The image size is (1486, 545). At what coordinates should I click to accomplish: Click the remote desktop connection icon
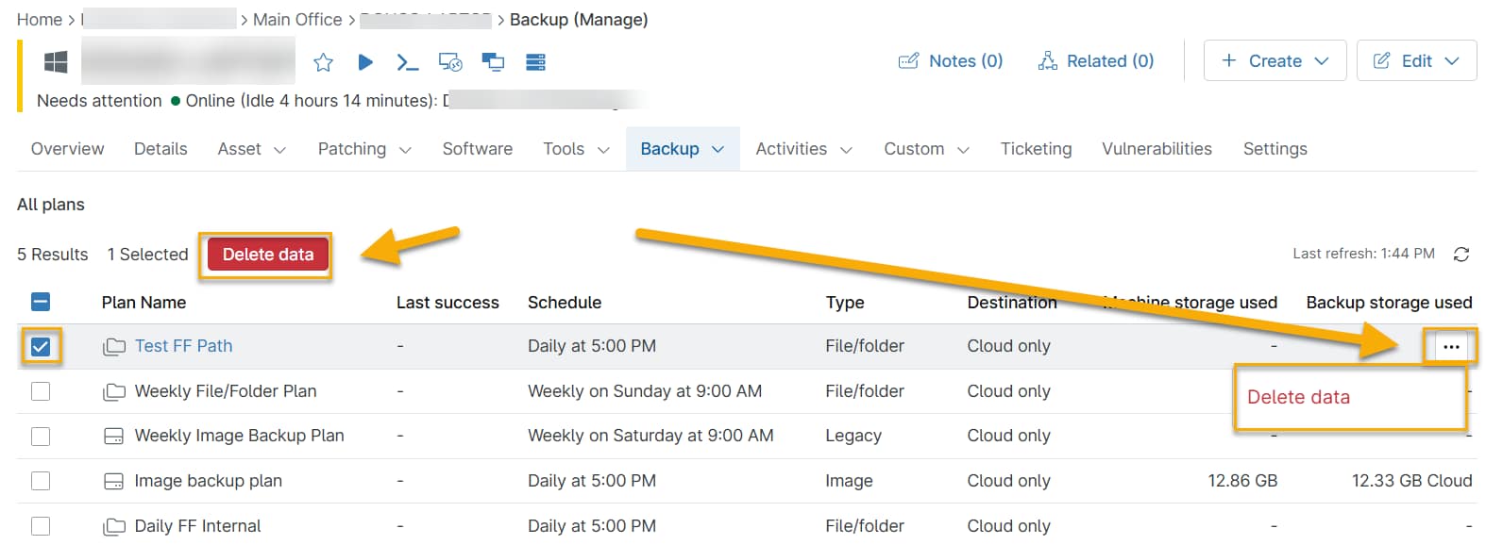coord(450,62)
